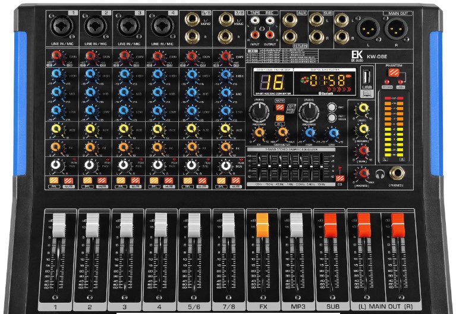456x314 pixels.
Task: Click the EK Audio logo
Action: 357,56
